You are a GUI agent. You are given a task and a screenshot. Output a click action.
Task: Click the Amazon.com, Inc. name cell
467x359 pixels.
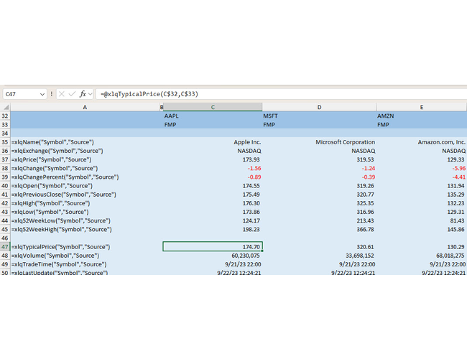[x=422, y=142]
